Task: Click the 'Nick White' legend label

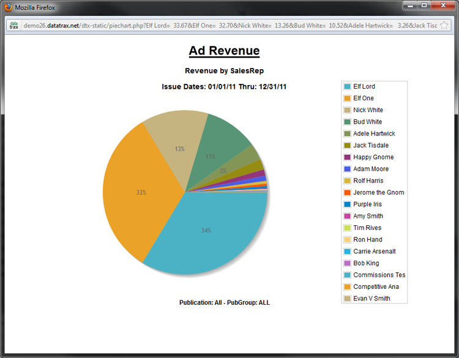Action: click(x=368, y=110)
